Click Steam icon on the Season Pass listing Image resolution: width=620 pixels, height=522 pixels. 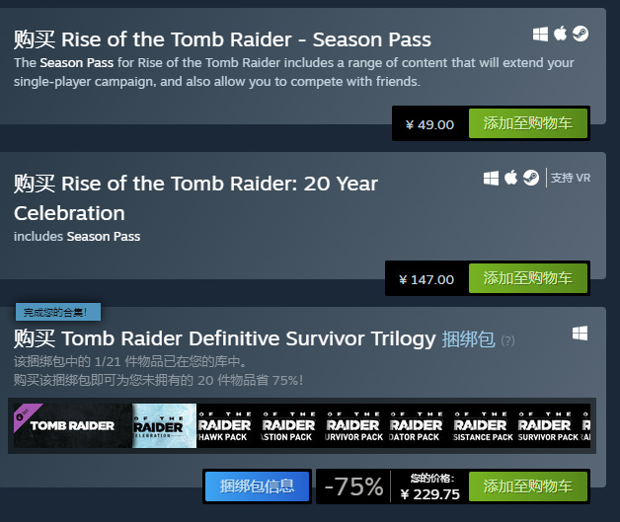(581, 35)
